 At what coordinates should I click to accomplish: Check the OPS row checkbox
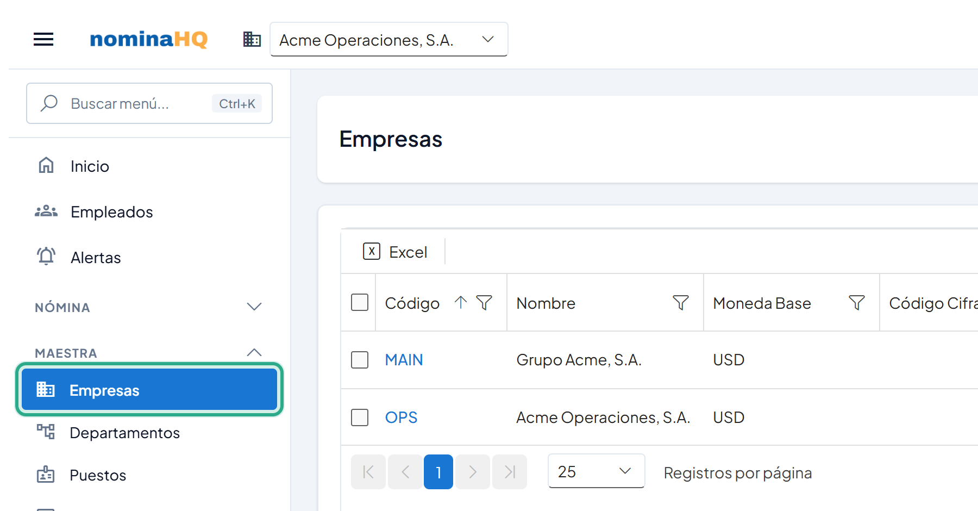(360, 417)
